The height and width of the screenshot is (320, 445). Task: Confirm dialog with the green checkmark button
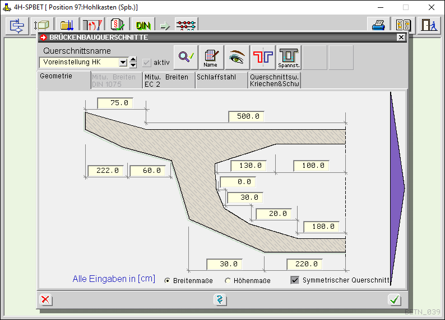pyautogui.click(x=395, y=300)
